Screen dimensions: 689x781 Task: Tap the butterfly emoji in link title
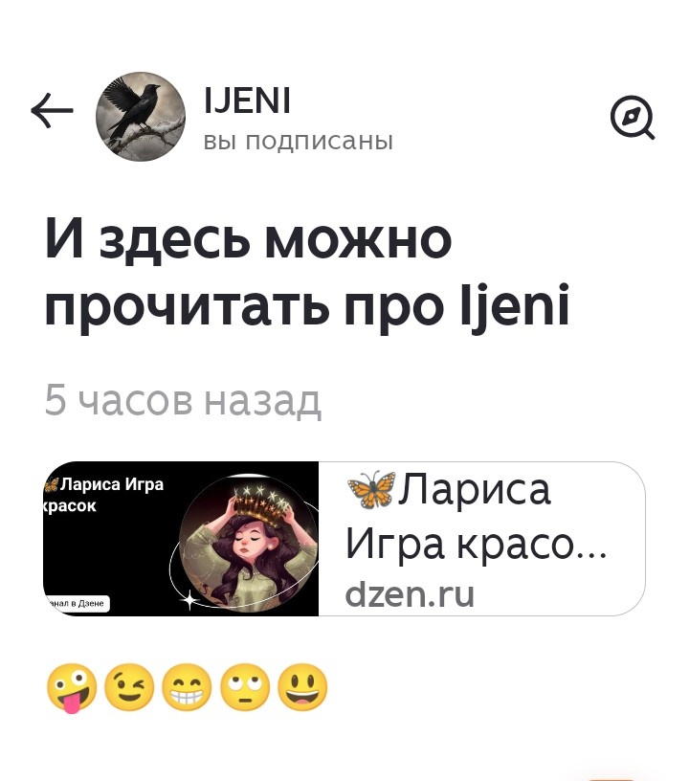[371, 490]
